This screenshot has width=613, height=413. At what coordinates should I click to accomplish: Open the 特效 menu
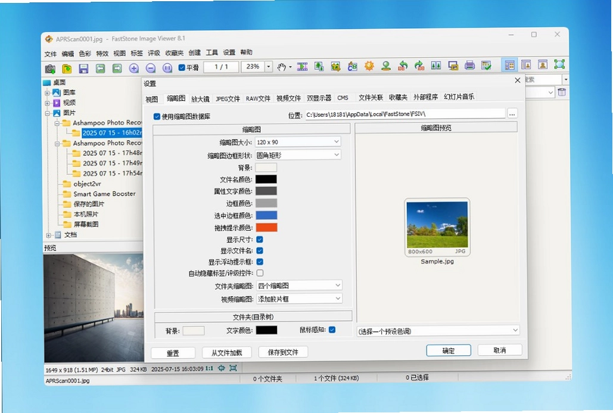[102, 54]
